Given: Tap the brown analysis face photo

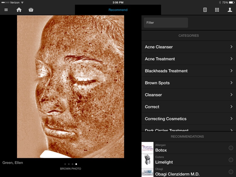Looking at the screenshot, I should click(70, 87).
